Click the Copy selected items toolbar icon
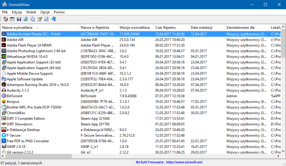Viewport: 286px width, 166px height. point(33,19)
